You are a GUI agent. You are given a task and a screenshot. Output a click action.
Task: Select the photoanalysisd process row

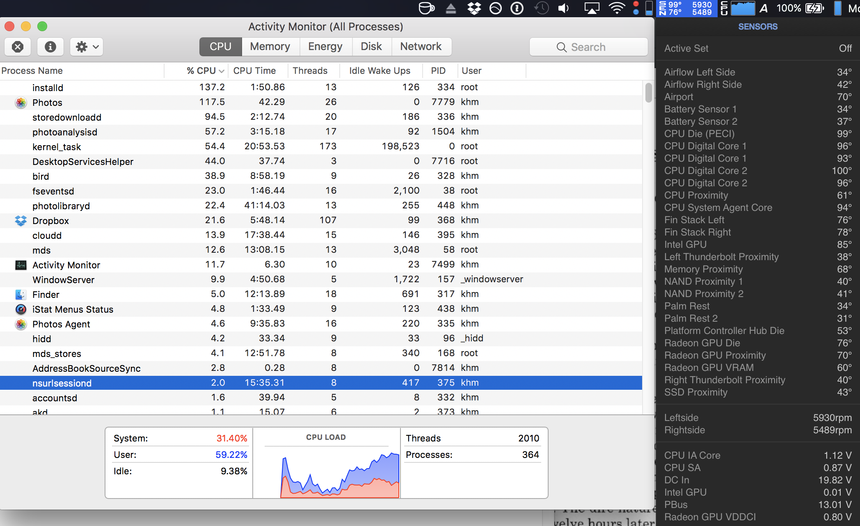click(321, 132)
